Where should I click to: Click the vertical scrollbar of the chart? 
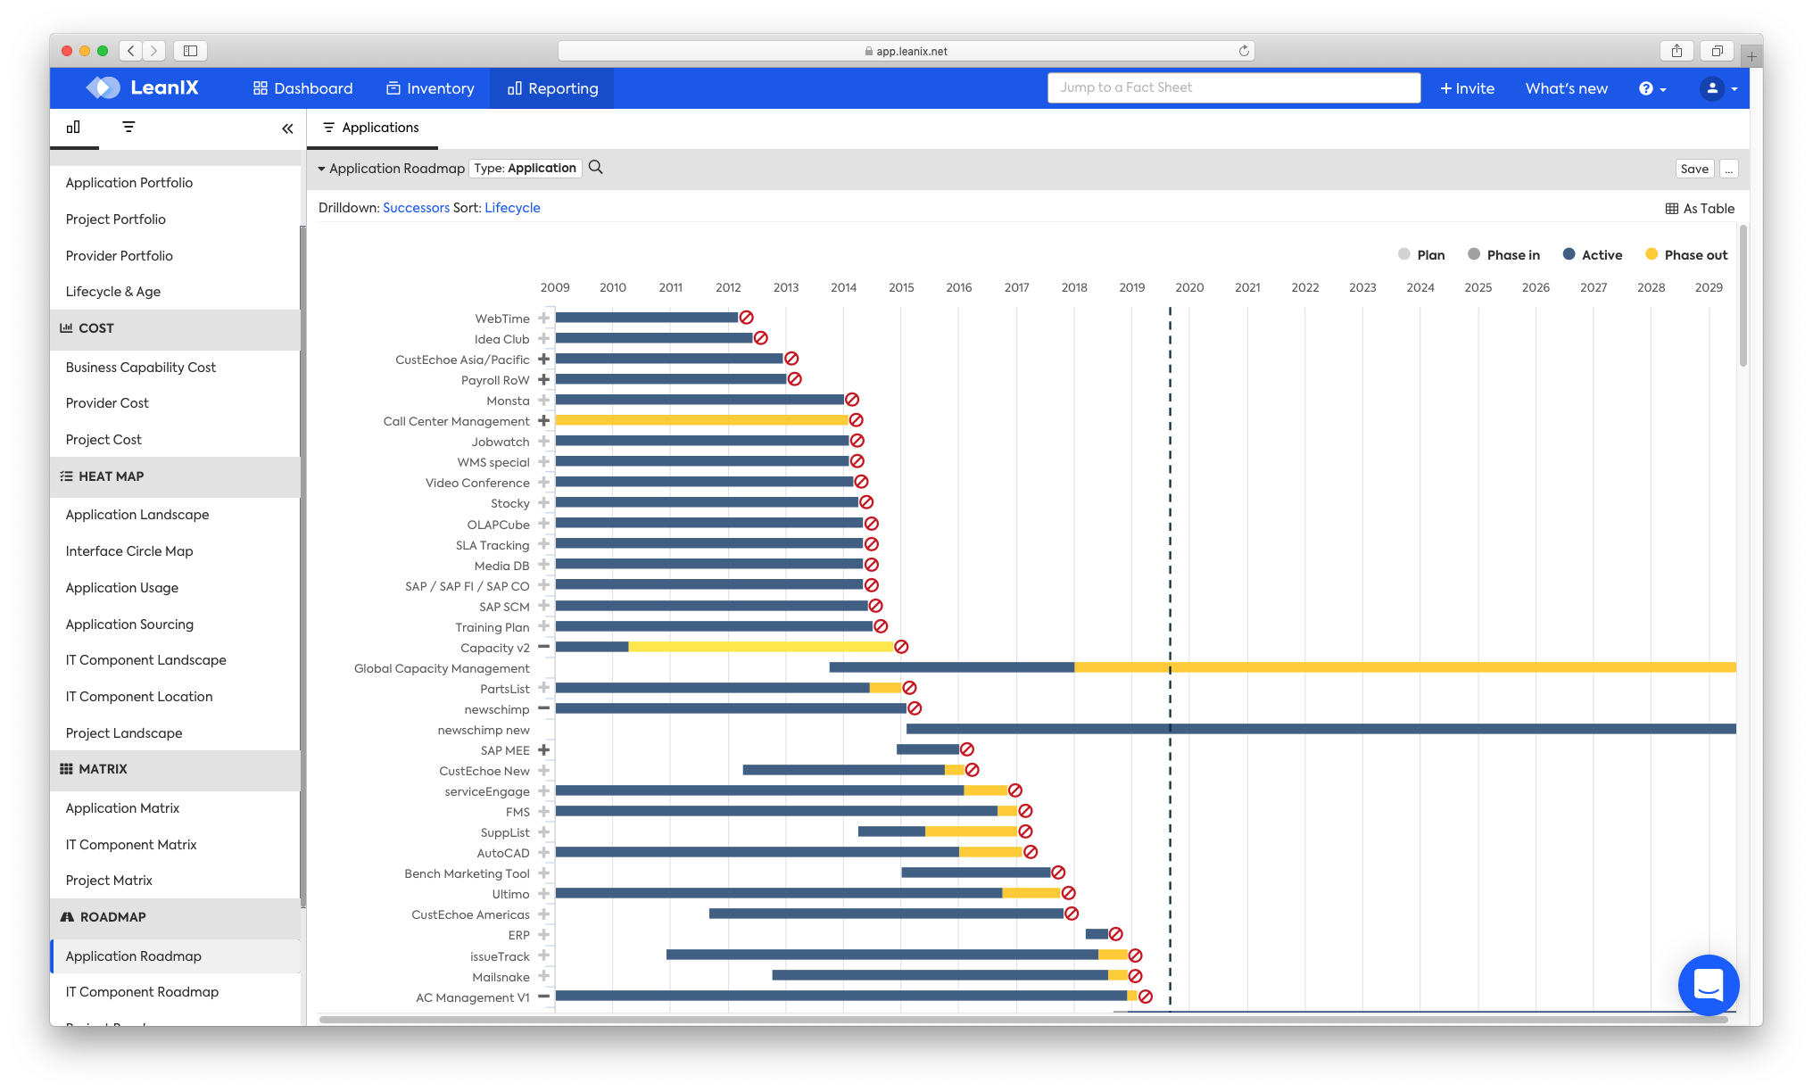[1743, 294]
